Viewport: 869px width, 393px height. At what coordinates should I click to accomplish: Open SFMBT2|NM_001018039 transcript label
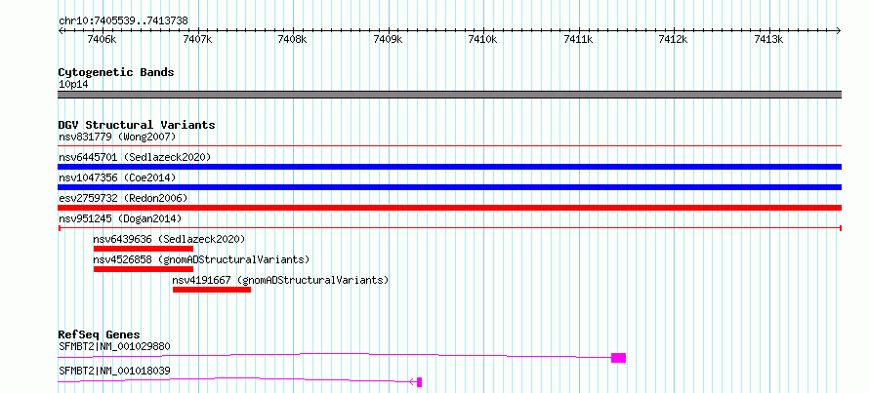114,371
